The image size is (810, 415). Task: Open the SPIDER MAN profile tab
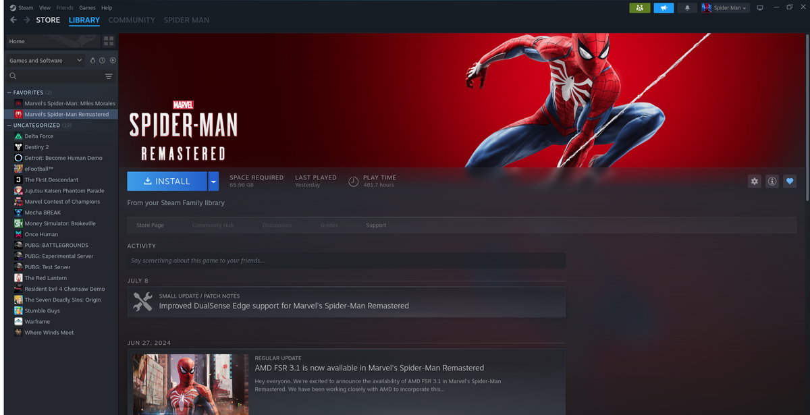186,20
